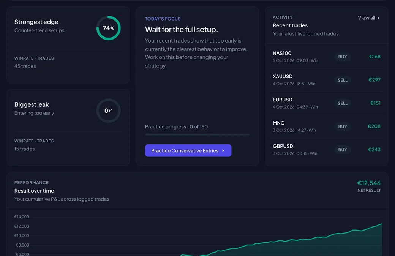Image resolution: width=395 pixels, height=256 pixels.
Task: Click the €8,000 axis label
Action: click(x=22, y=245)
